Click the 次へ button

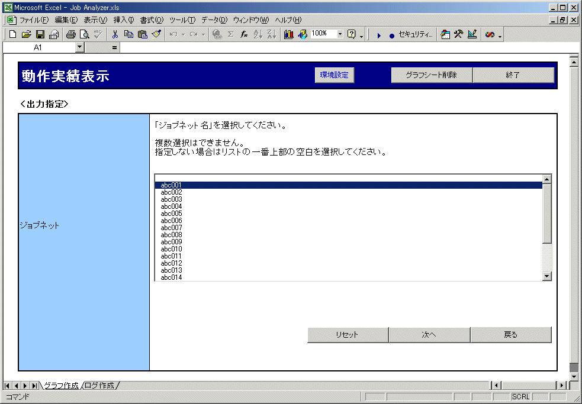tap(429, 335)
